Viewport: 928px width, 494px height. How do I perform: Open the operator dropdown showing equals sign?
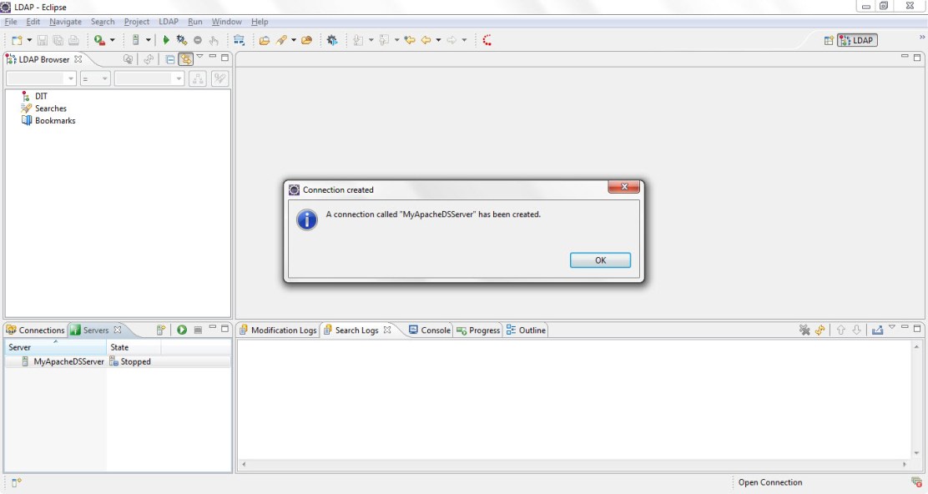tap(94, 78)
